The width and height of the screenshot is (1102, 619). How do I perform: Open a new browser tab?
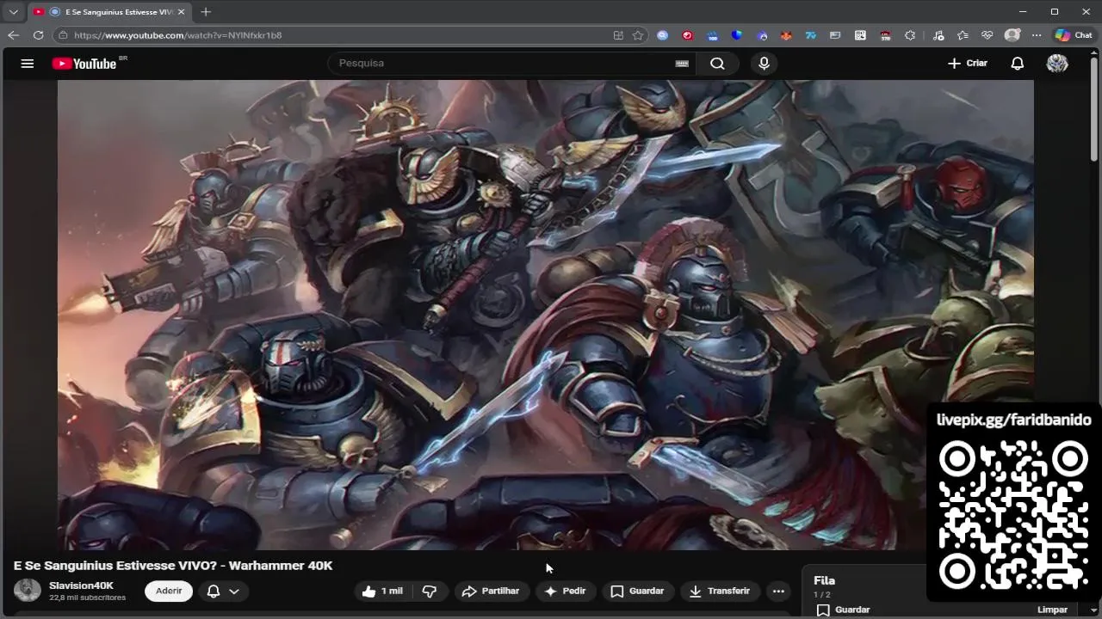[x=205, y=12]
